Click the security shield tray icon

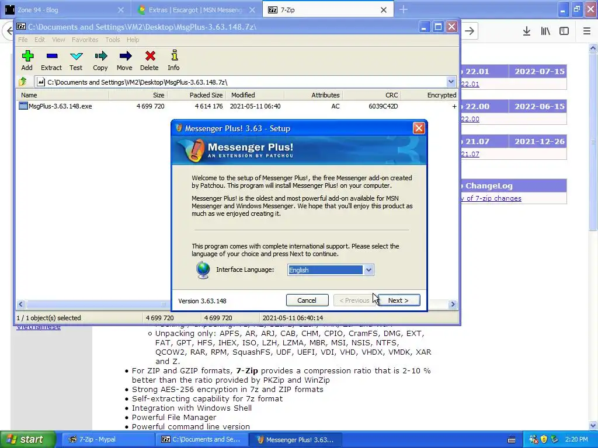click(544, 439)
